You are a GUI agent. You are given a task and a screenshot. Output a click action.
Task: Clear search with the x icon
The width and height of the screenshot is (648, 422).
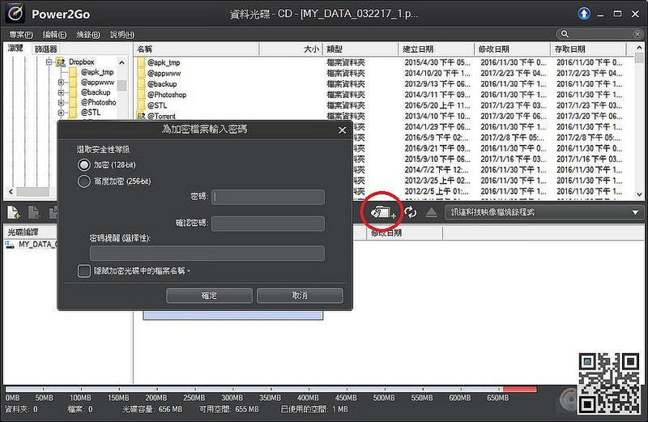point(637,34)
